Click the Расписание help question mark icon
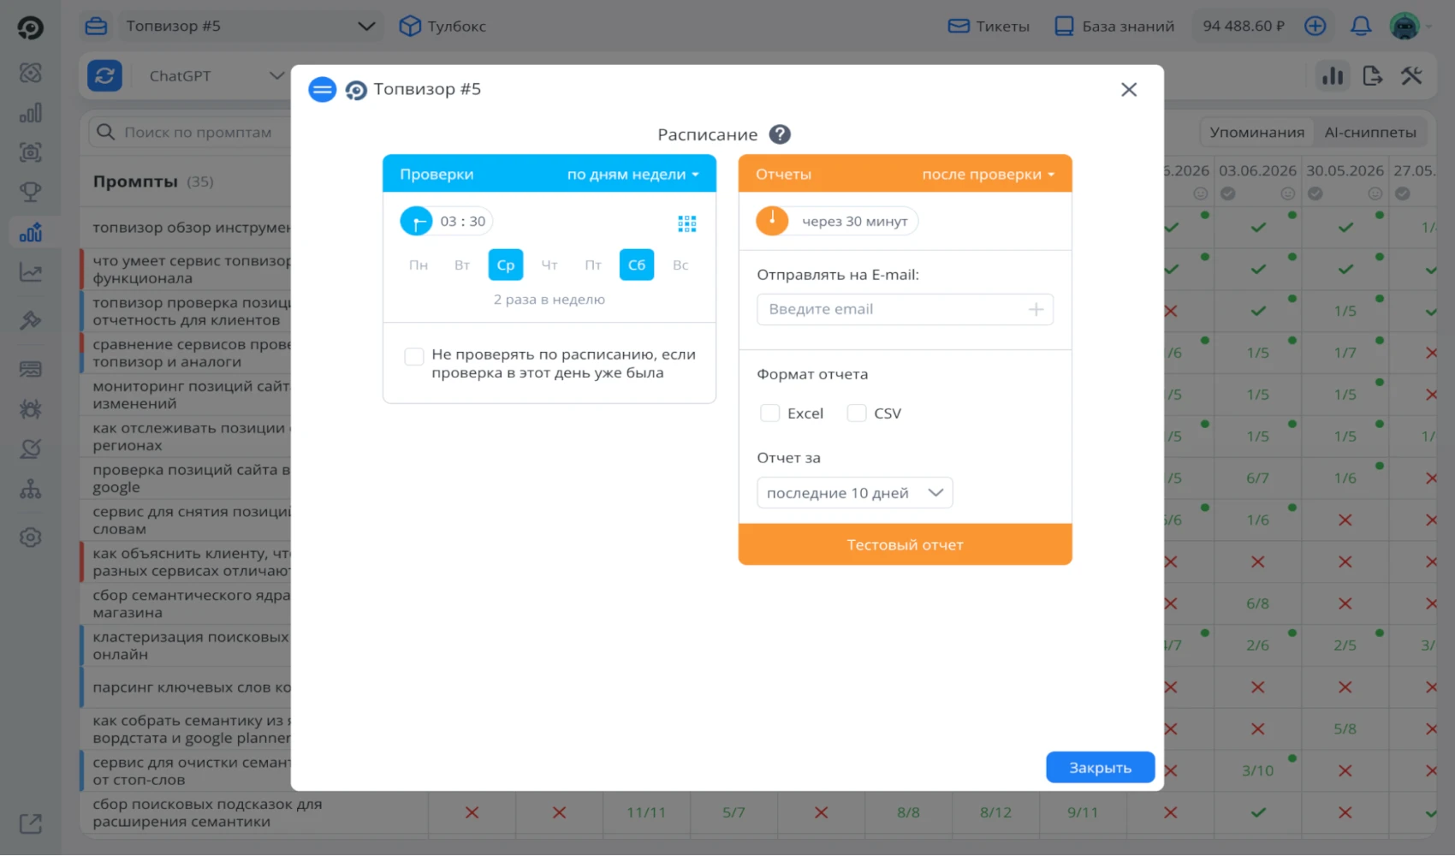Image resolution: width=1455 pixels, height=856 pixels. 779,134
